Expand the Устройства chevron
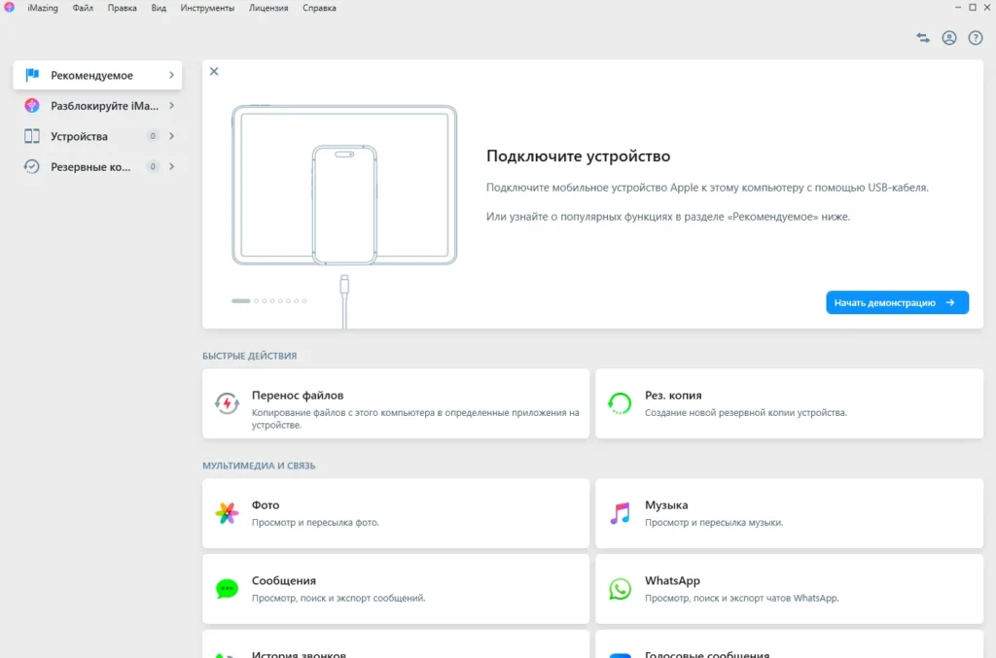 click(171, 136)
